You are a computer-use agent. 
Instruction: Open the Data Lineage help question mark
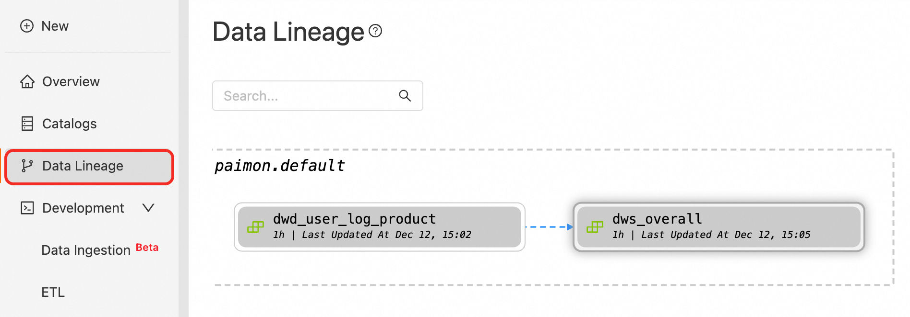[375, 32]
